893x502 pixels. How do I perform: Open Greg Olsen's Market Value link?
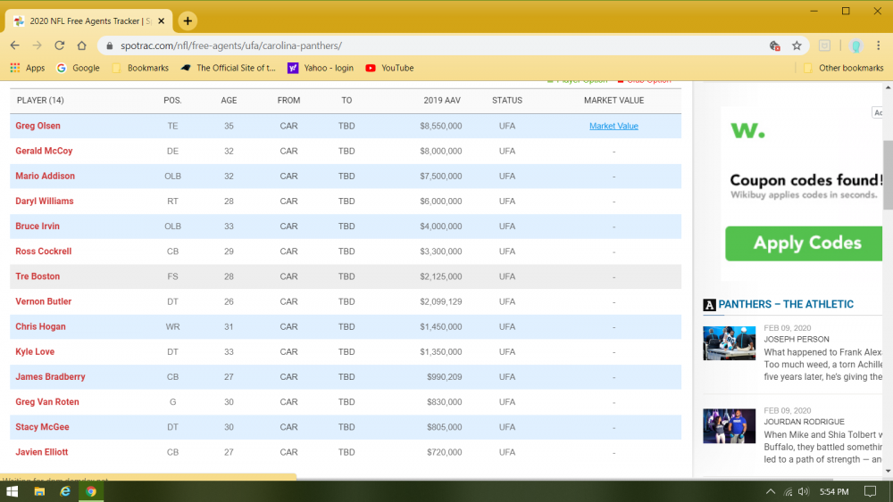point(613,126)
